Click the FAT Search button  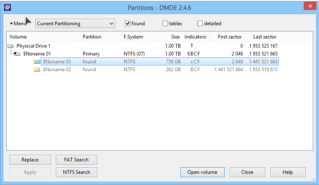coord(77,160)
